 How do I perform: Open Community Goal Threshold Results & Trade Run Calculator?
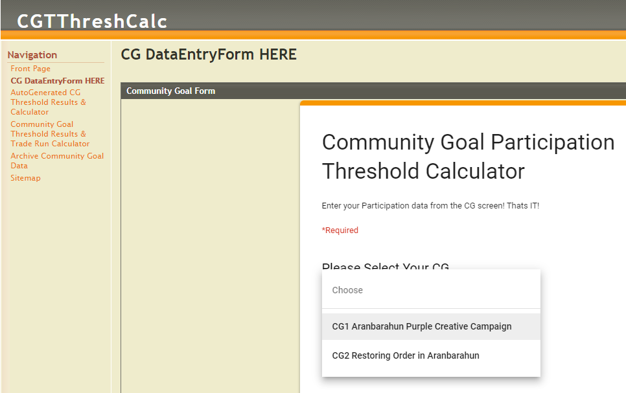pos(50,134)
